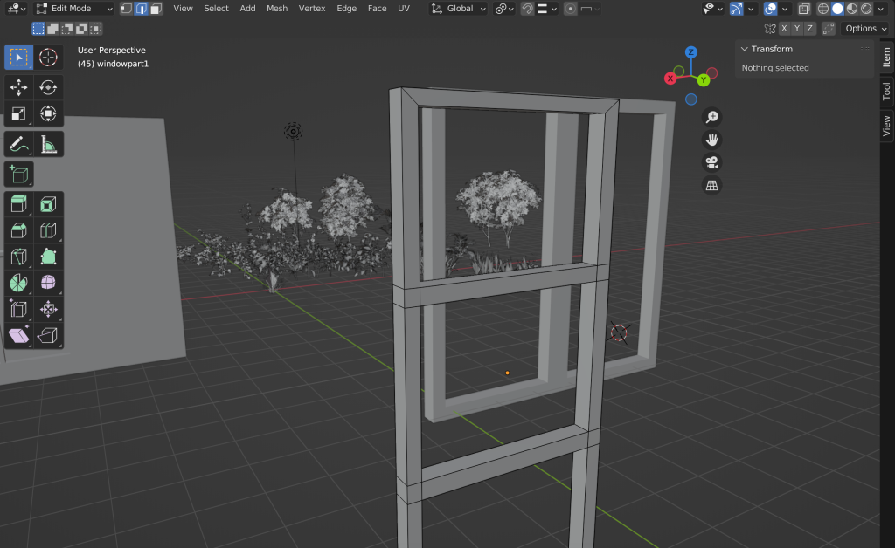This screenshot has width=895, height=548.
Task: Click the zoom magnifier viewport button
Action: click(711, 117)
